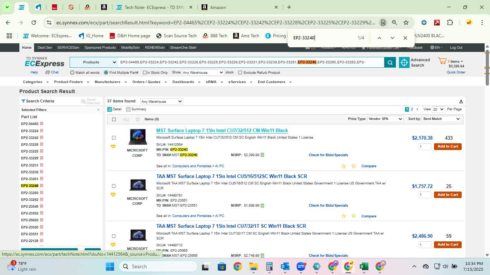This screenshot has height=275, width=490.
Task: Check box for MST Surface Laptop 7
Action: point(114,138)
